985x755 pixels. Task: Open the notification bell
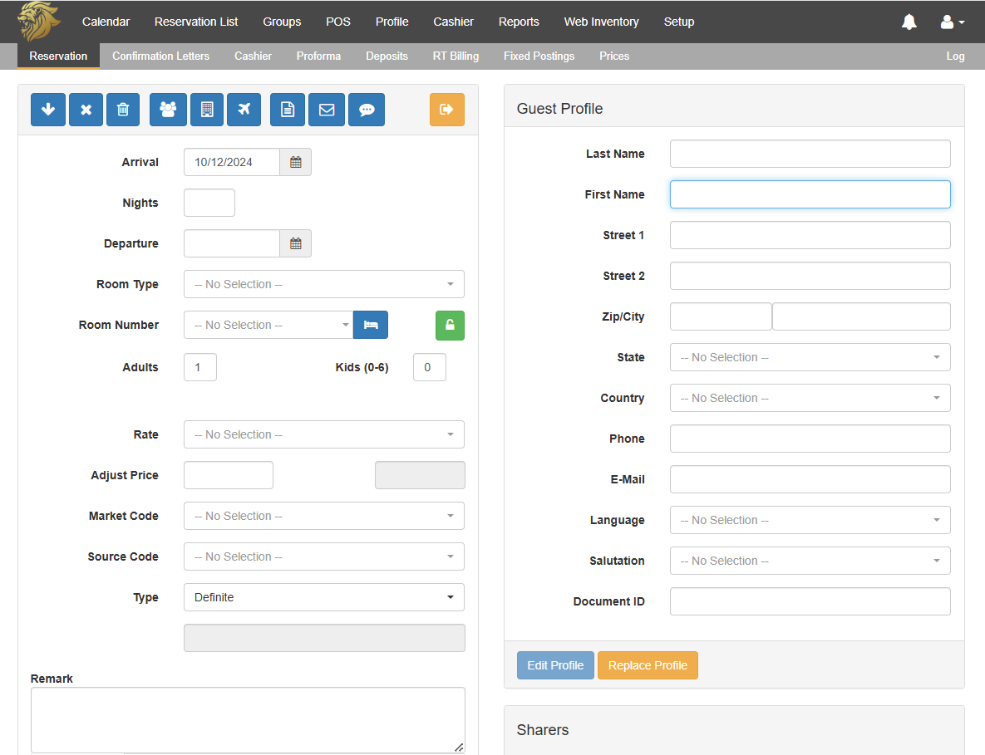pos(909,22)
